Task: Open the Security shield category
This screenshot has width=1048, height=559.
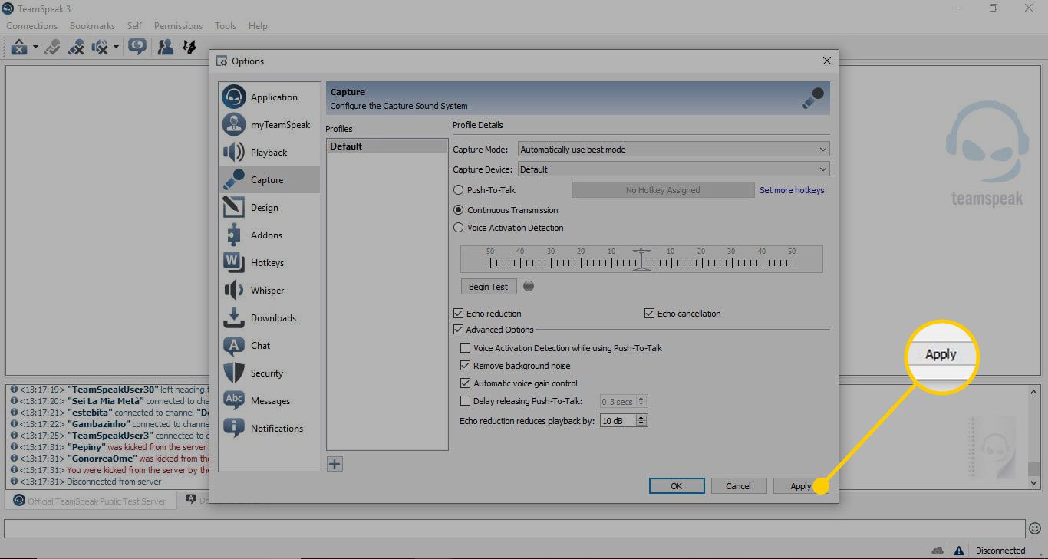Action: (269, 373)
